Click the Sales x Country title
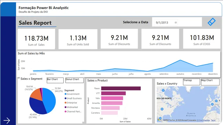The image size is (223, 125). pyautogui.click(x=167, y=84)
